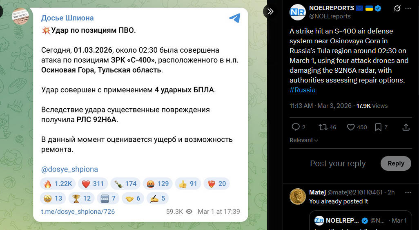Screen dimensions: 419x230
Task: Click the Досье Шпиона channel avatar
Action: (x=20, y=16)
